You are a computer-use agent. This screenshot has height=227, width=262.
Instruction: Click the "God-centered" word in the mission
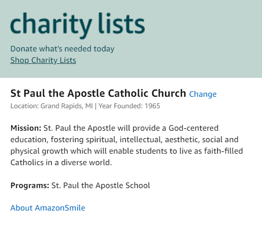coord(193,128)
